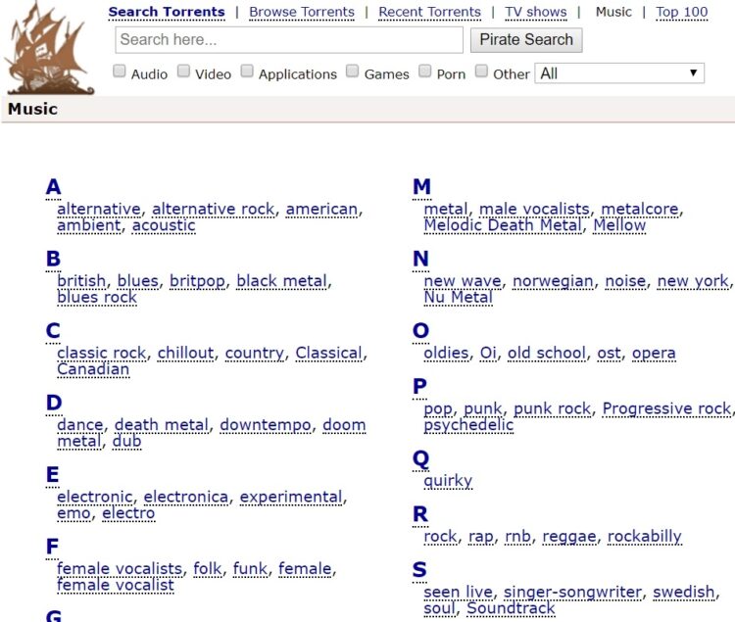Check the Applications filter box
Screen dimensions: 735x622
tap(247, 72)
